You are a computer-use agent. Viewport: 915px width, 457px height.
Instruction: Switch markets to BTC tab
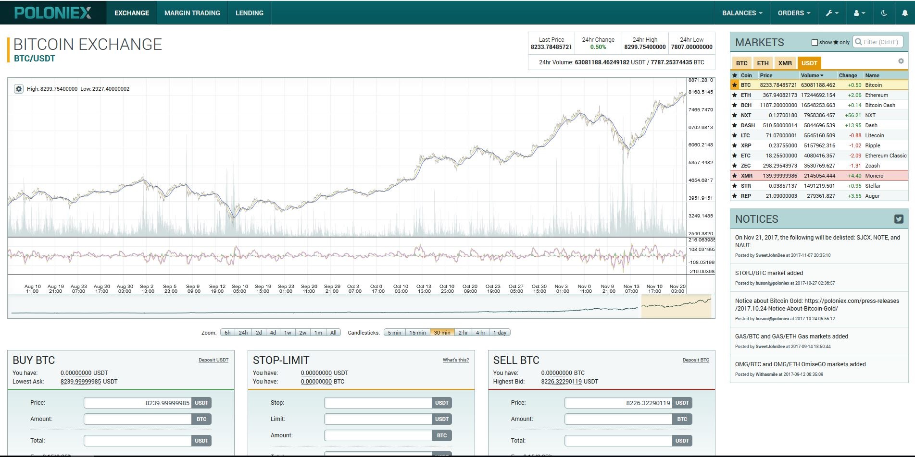tap(742, 63)
